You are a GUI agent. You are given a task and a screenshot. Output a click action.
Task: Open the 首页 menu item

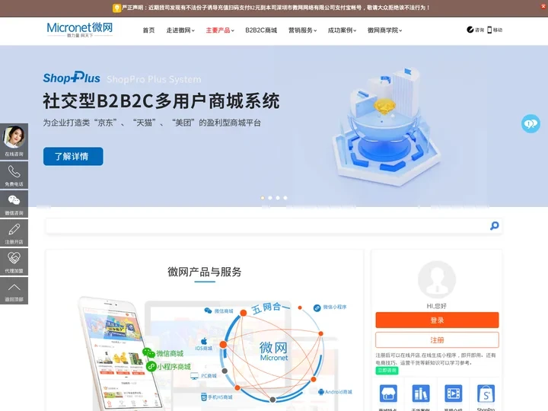coord(148,30)
